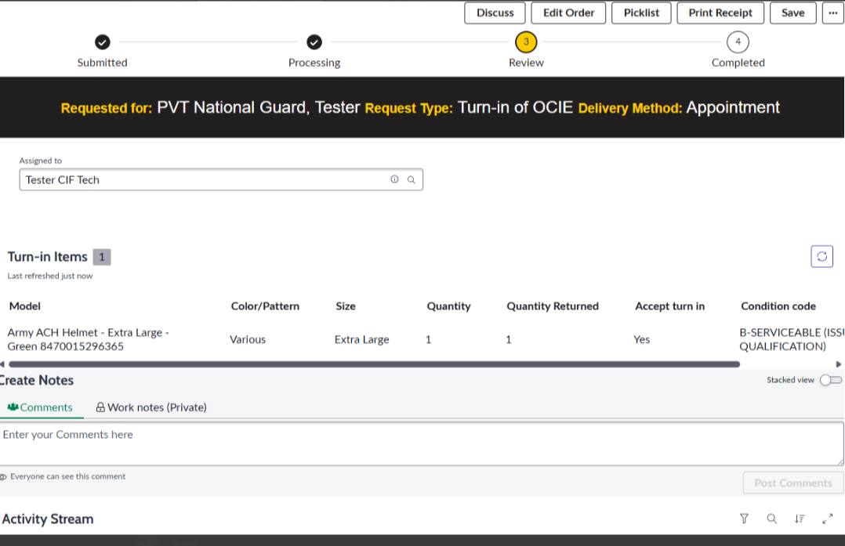The width and height of the screenshot is (845, 546).
Task: Click the Activity Stream search icon
Action: click(x=771, y=519)
